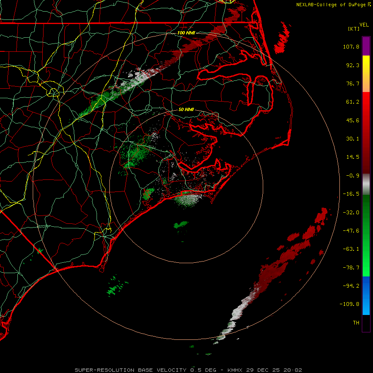Viewport: 373px width, 373px height.
Task: Select the -32.0 legend value
Action: click(x=351, y=213)
